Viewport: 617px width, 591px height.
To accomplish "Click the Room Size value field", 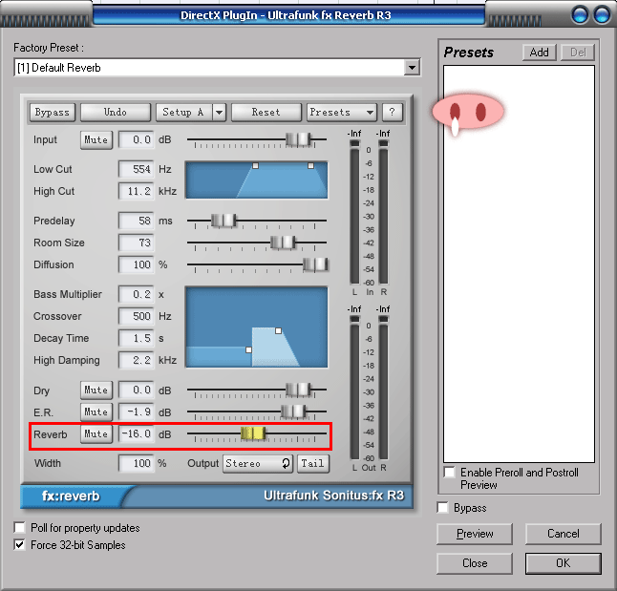I will click(137, 243).
